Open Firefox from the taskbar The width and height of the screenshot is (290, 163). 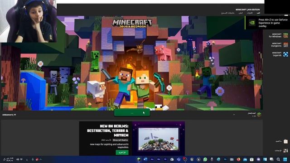(x=238, y=159)
